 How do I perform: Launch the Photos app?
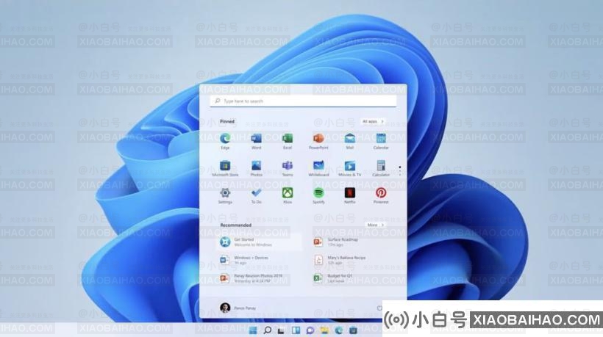pyautogui.click(x=256, y=169)
